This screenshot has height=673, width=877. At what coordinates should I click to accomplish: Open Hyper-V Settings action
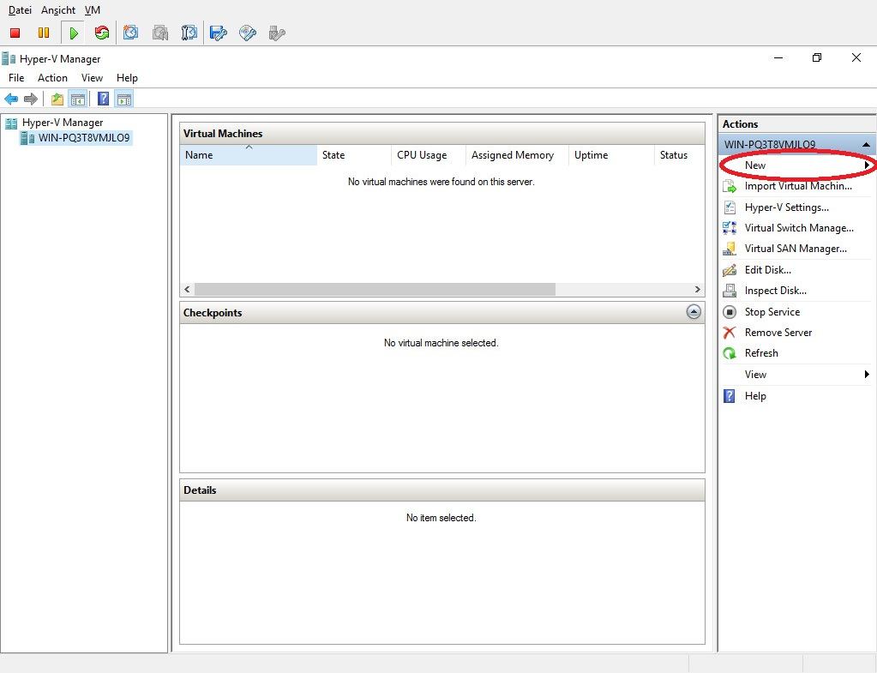786,207
